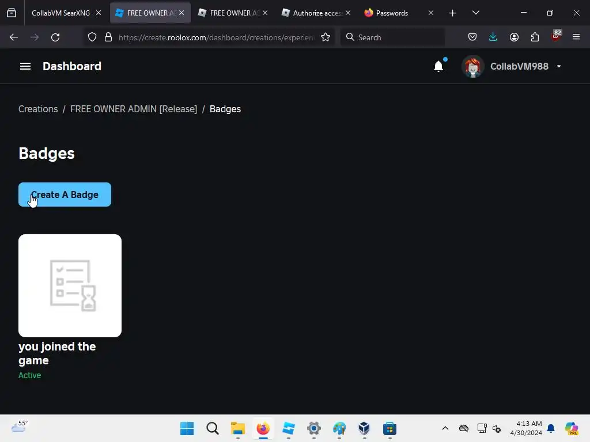Viewport: 590px width, 442px height.
Task: Open Firefox View icon
Action: 12,13
